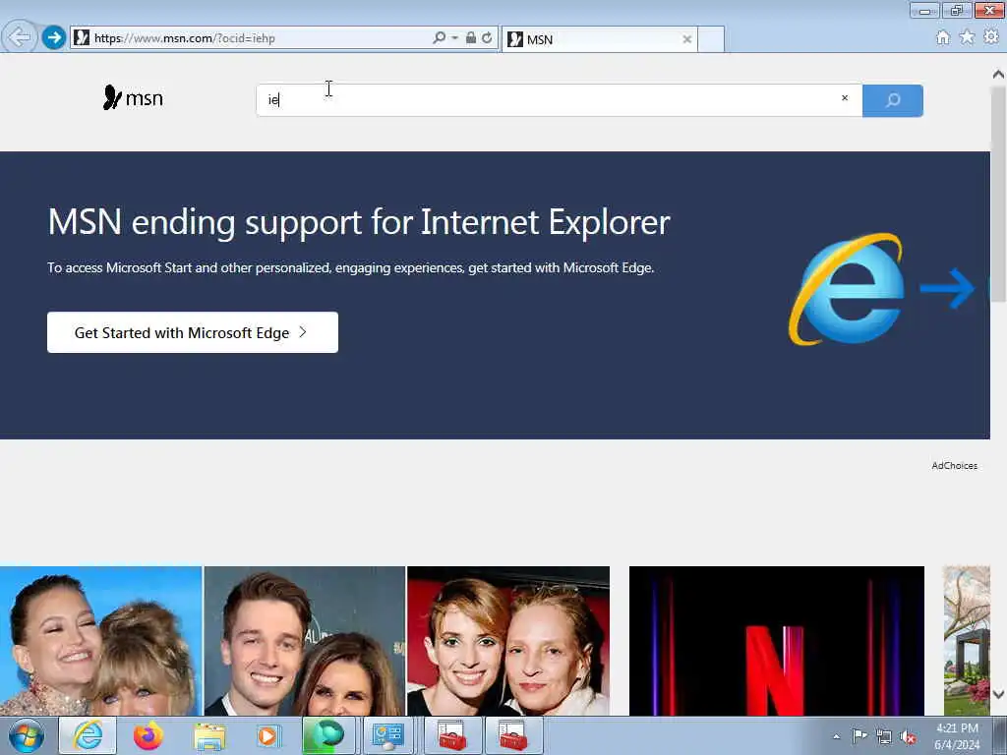Click the Internet Explorer logo in banner
Image resolution: width=1007 pixels, height=755 pixels.
[847, 289]
